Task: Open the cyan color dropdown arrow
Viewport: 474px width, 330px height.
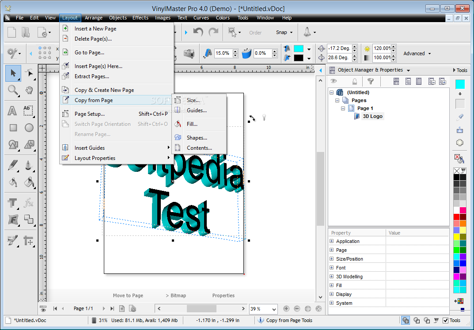Action: [x=309, y=49]
